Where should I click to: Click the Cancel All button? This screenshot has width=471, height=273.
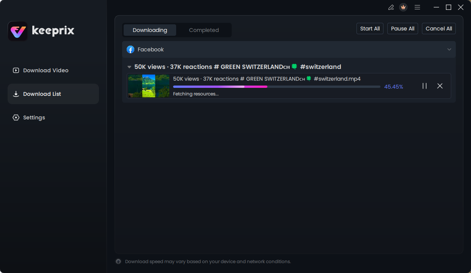tap(438, 28)
